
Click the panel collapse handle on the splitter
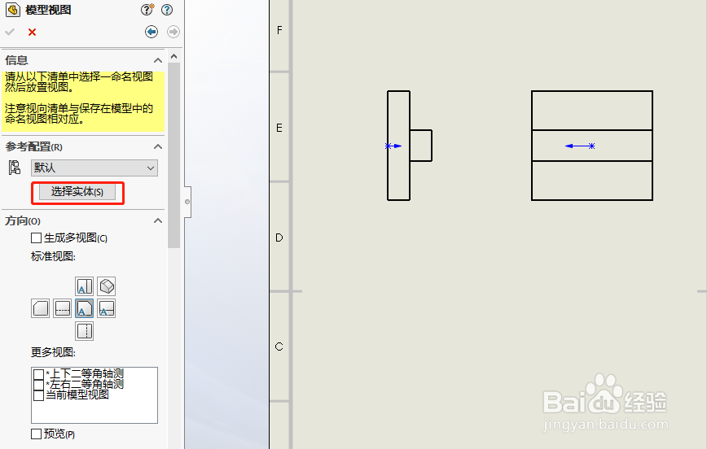coord(187,202)
